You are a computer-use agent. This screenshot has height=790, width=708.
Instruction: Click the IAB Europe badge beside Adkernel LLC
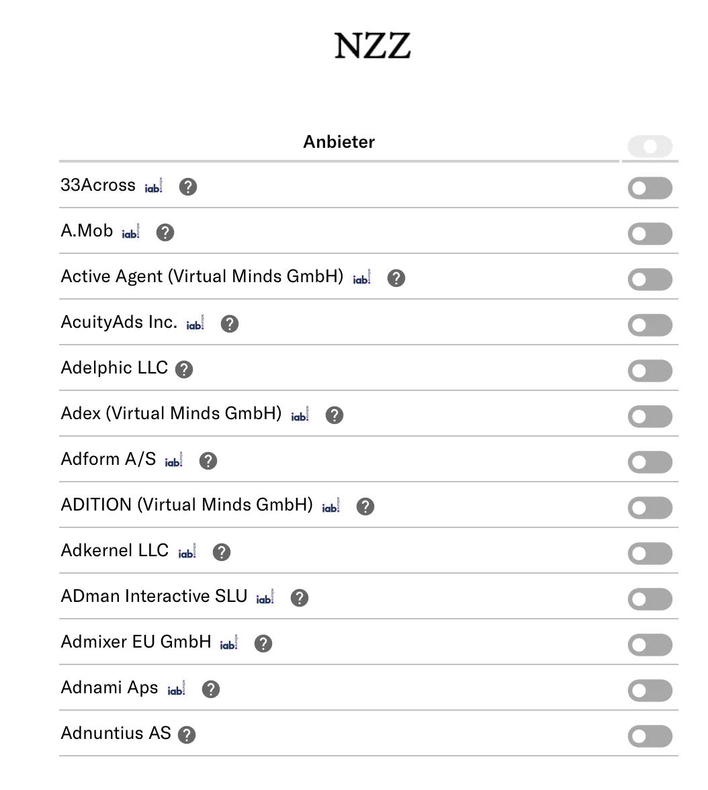click(x=187, y=552)
